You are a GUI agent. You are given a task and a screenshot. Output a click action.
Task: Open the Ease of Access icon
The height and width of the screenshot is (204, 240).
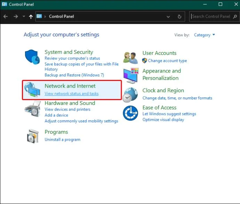pos(130,113)
